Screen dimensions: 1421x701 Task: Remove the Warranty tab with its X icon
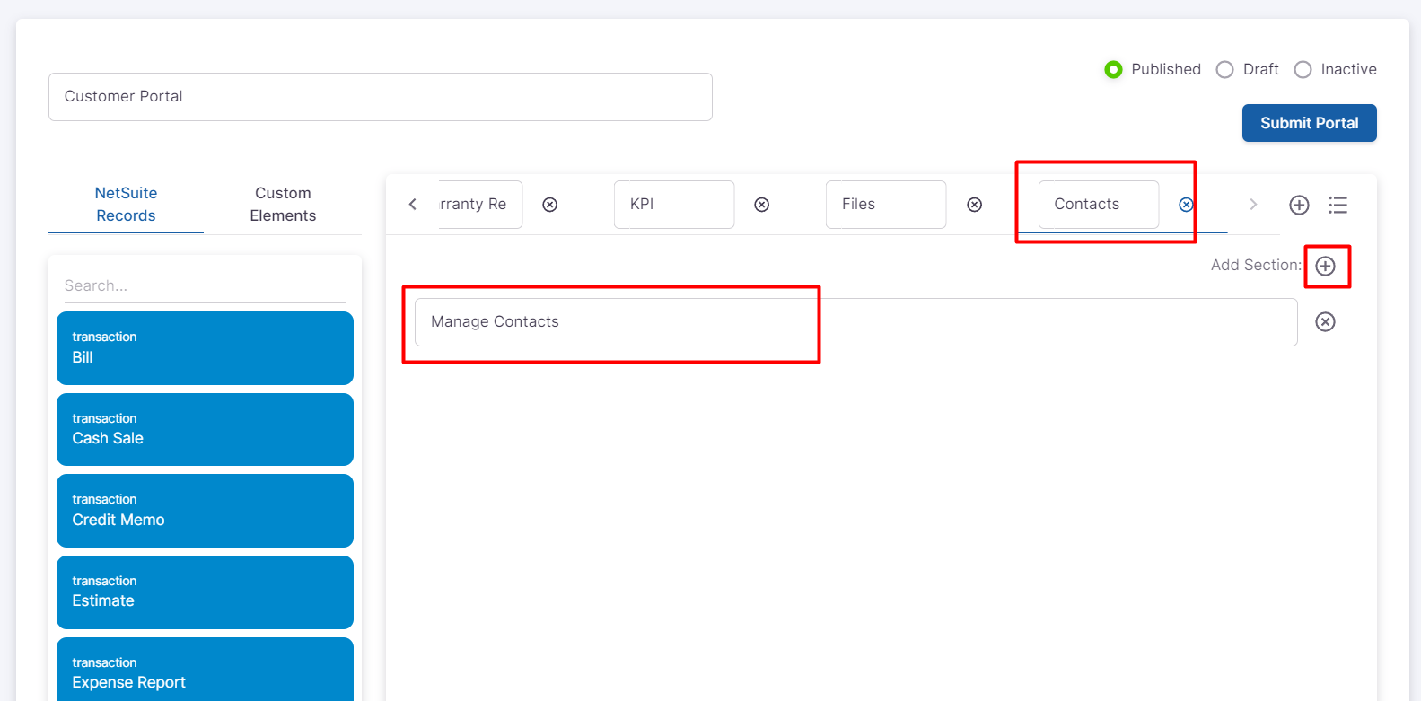point(550,205)
